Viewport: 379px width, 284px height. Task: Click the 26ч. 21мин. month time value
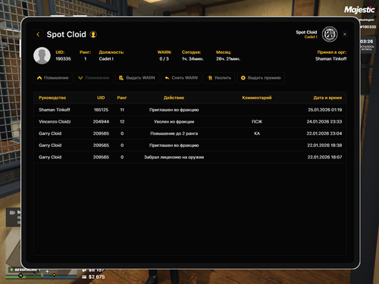[228, 59]
